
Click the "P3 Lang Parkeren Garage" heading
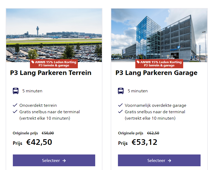[156, 73]
